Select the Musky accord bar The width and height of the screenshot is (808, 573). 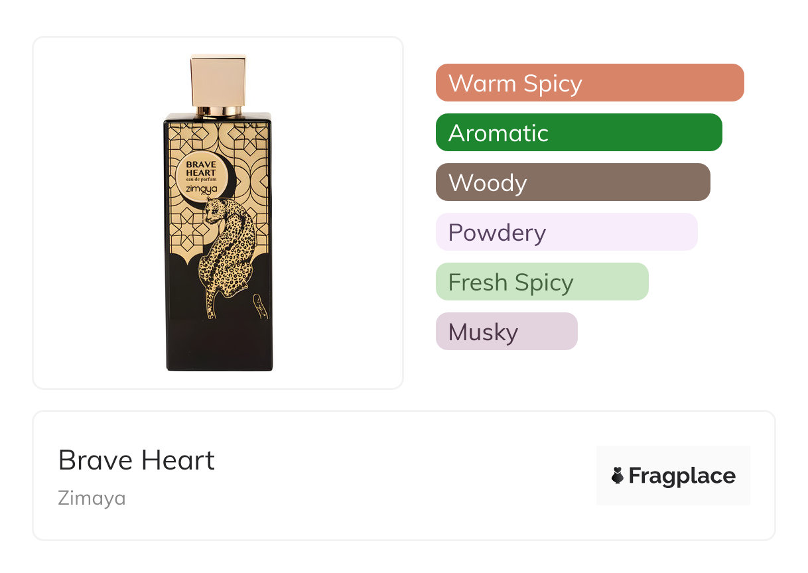506,332
